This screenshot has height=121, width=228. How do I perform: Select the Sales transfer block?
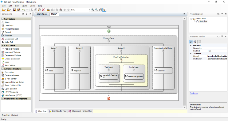pyautogui.click(x=54, y=70)
